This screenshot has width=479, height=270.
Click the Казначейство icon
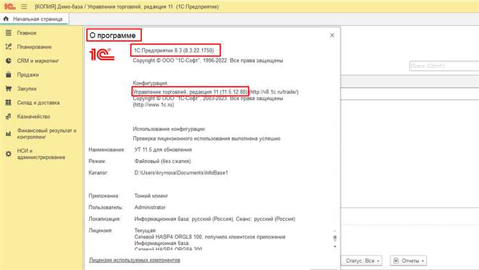[8, 116]
